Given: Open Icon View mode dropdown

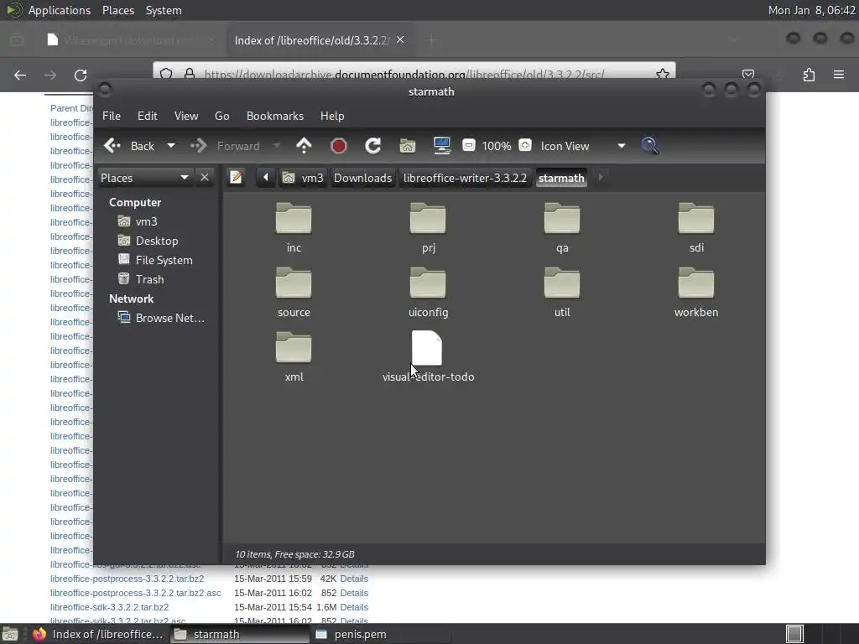Looking at the screenshot, I should click(x=583, y=146).
